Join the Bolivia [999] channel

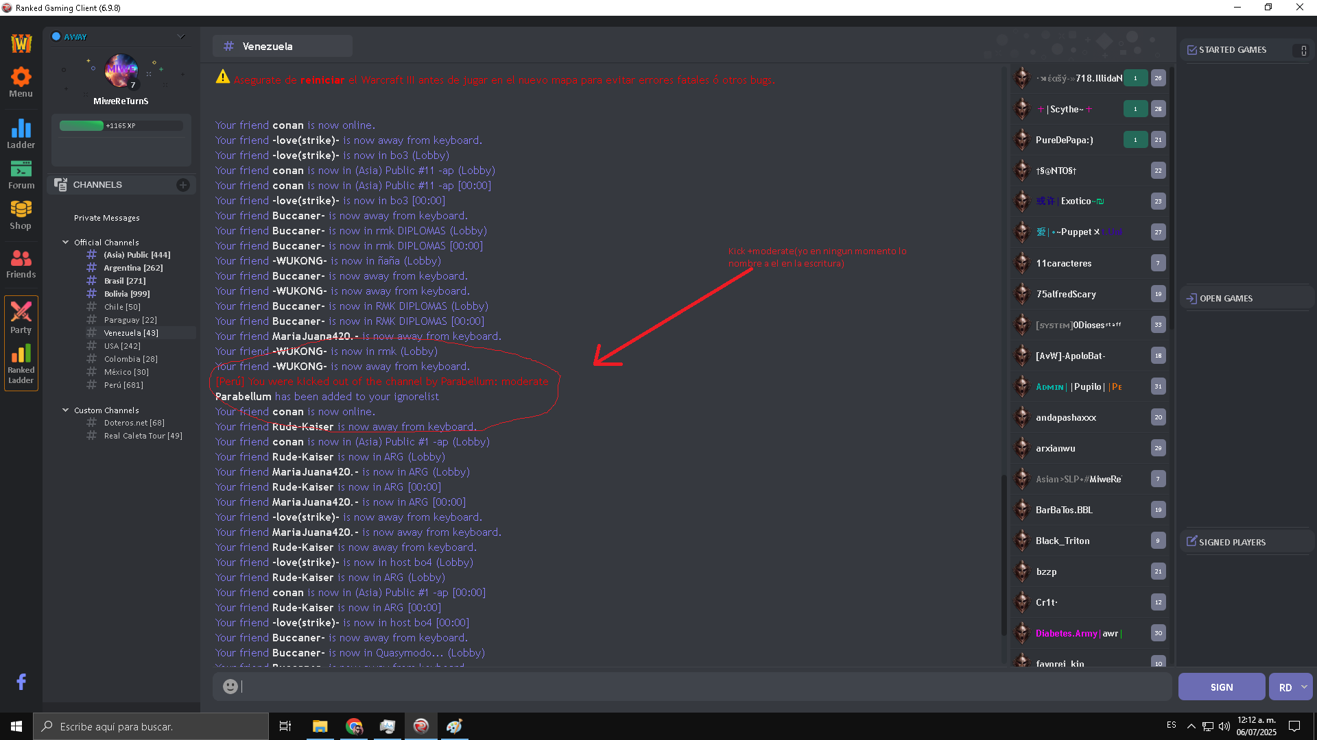(127, 294)
